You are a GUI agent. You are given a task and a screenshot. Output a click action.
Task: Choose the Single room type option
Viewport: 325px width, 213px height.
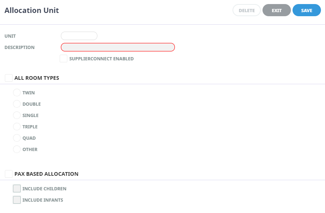(17, 115)
